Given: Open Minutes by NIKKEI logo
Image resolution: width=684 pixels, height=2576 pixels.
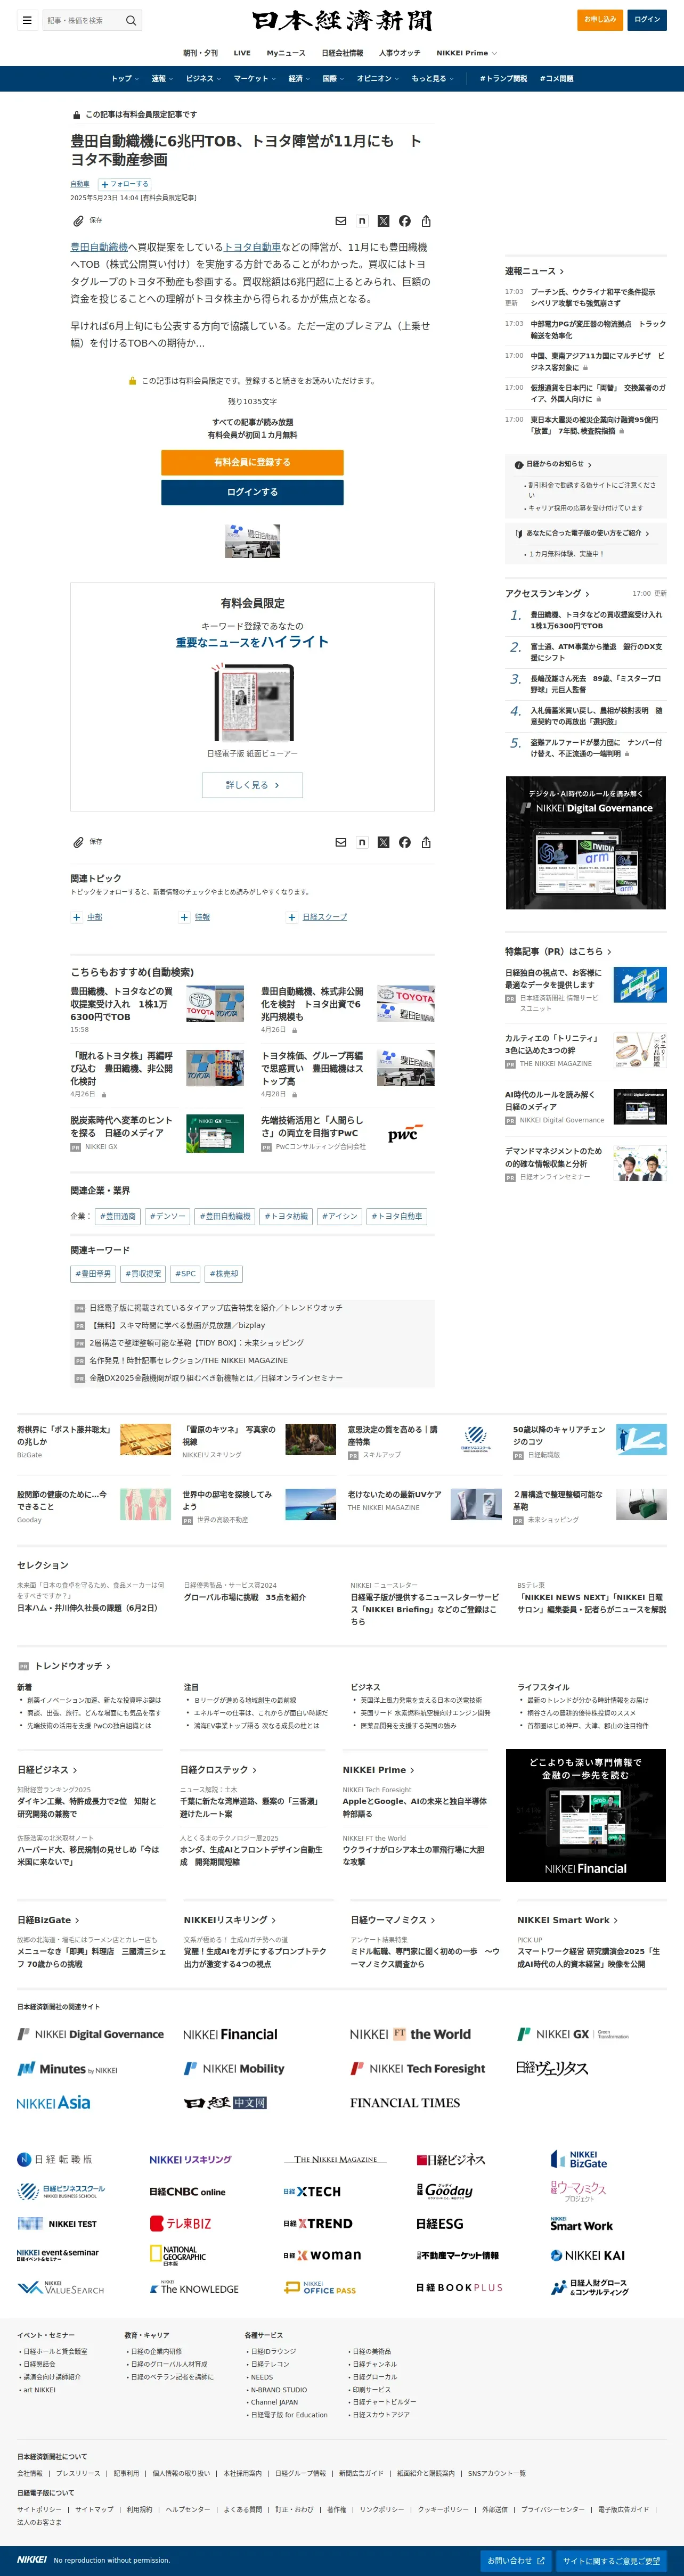Looking at the screenshot, I should coord(67,2068).
